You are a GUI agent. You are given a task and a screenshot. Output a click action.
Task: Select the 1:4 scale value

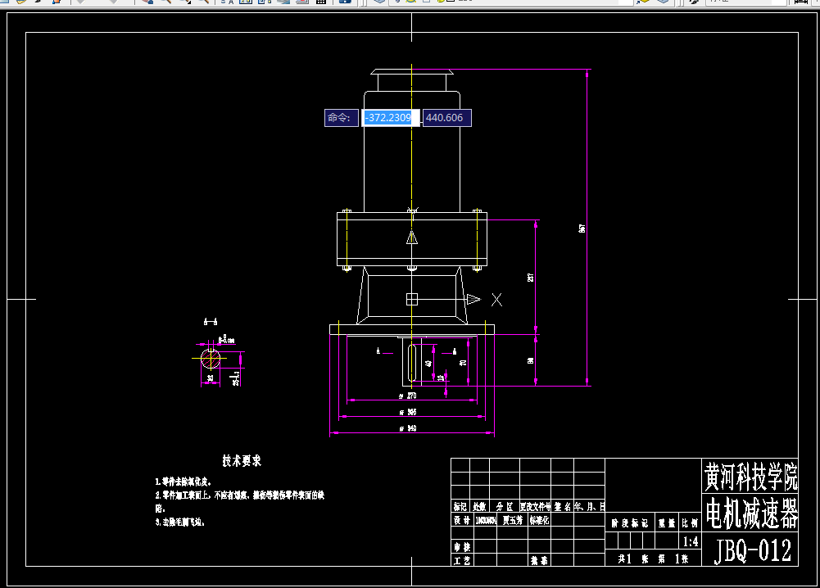691,541
